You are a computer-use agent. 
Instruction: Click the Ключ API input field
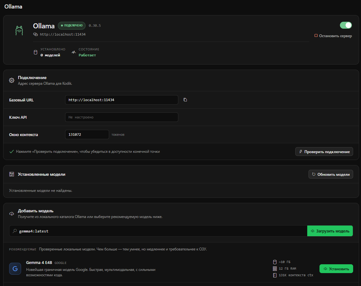click(122, 117)
